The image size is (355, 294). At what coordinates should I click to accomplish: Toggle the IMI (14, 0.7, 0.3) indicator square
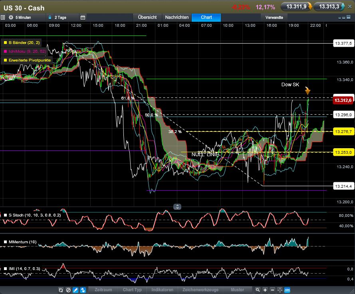click(x=6, y=269)
